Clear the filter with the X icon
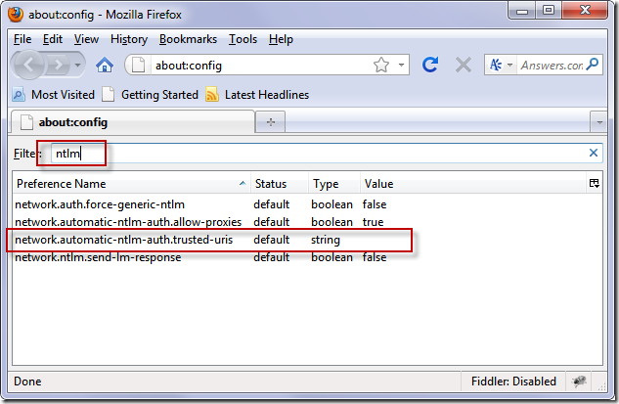 [x=593, y=153]
